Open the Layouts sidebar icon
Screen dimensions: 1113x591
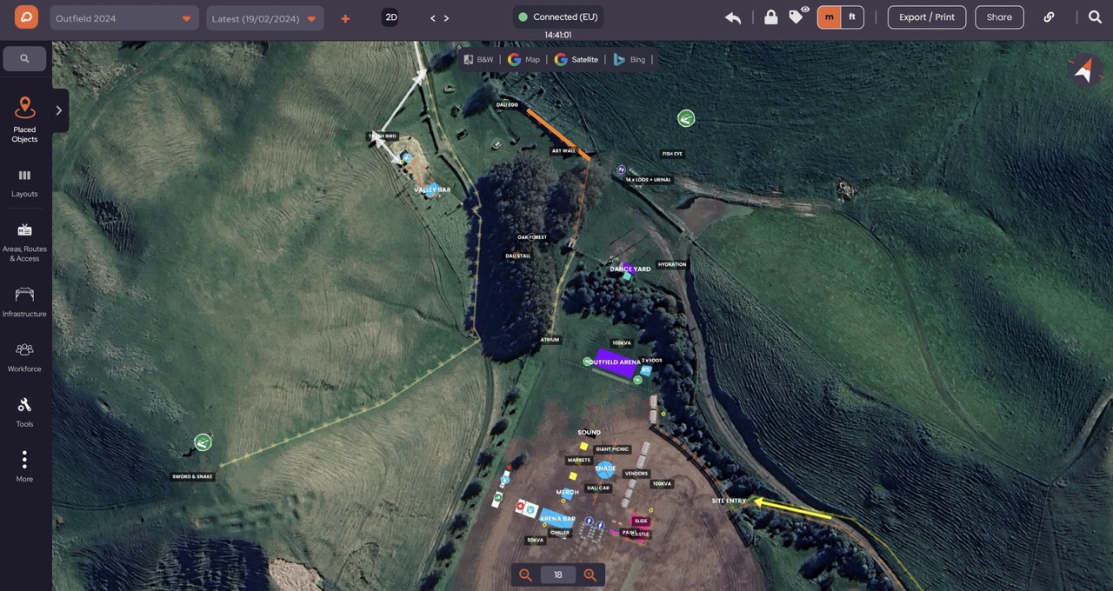(x=24, y=183)
